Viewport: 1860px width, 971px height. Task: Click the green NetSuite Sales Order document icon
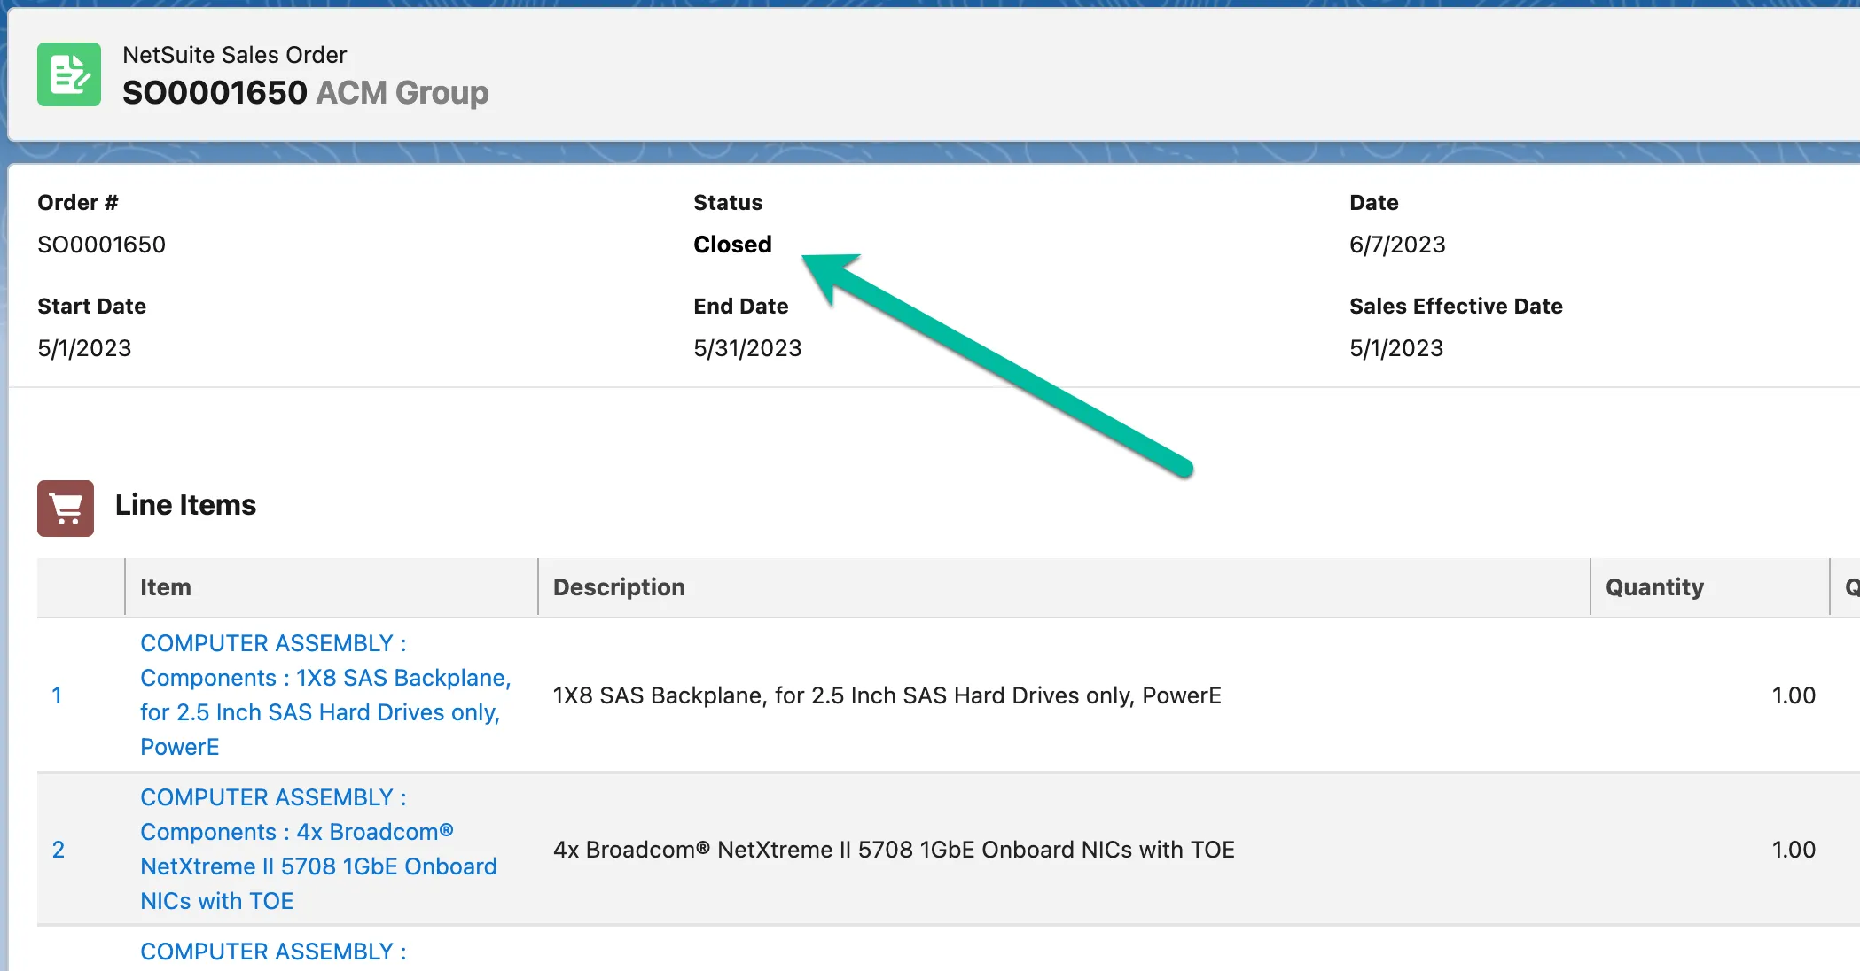(69, 74)
